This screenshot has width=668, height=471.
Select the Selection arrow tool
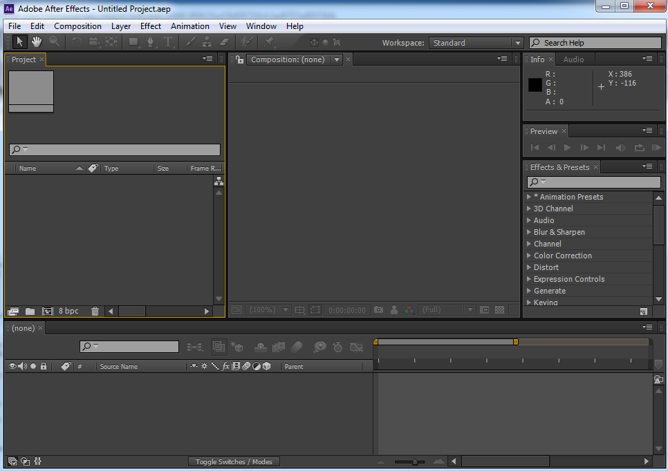(x=19, y=41)
